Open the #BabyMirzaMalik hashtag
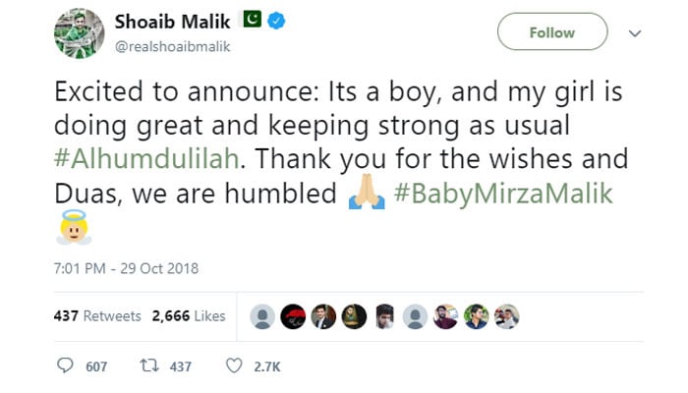Screen dimensions: 688x393 pyautogui.click(x=502, y=195)
